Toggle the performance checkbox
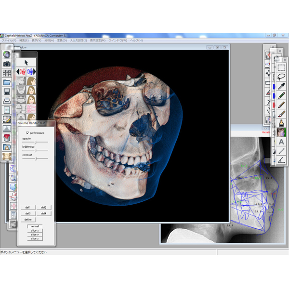 [x=27, y=133]
